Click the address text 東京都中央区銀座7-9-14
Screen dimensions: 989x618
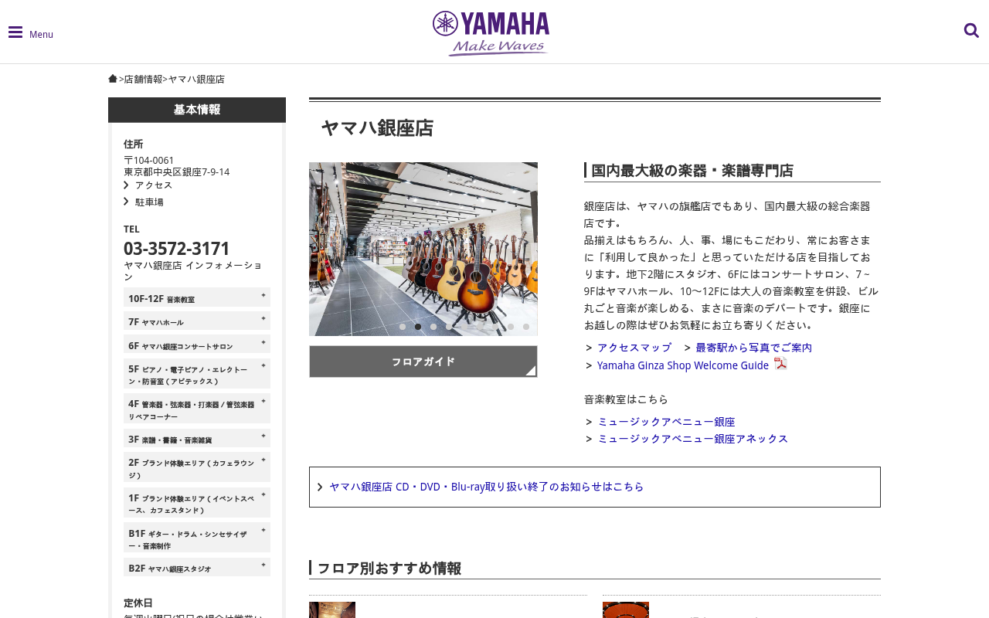[x=177, y=172]
